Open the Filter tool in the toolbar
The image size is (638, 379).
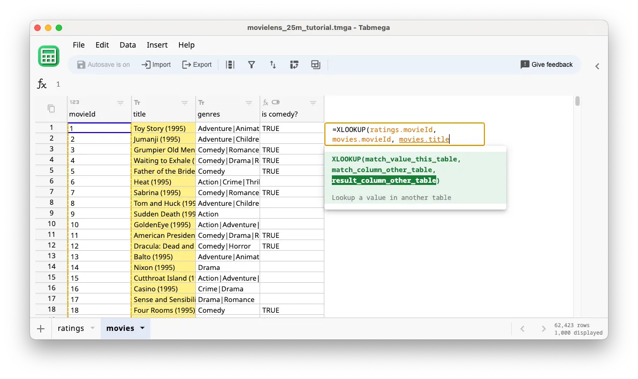(252, 64)
